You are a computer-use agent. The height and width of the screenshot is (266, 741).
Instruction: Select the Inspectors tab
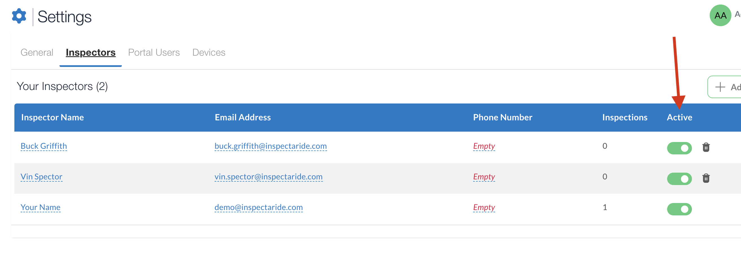click(x=91, y=53)
